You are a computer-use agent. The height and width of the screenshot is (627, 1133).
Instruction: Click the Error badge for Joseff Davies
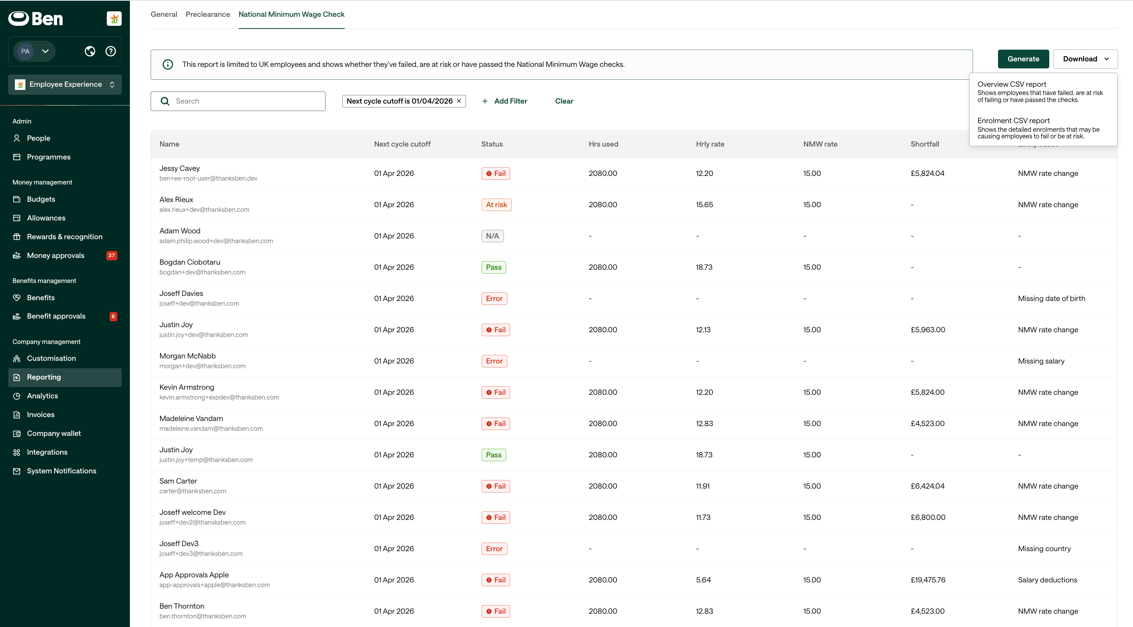[x=494, y=298]
